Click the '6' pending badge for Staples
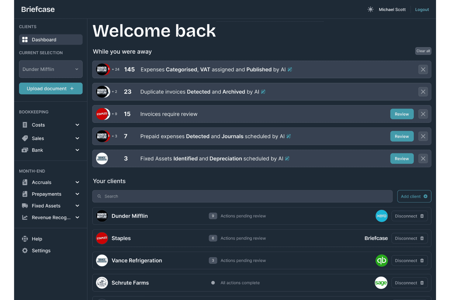 coord(213,238)
